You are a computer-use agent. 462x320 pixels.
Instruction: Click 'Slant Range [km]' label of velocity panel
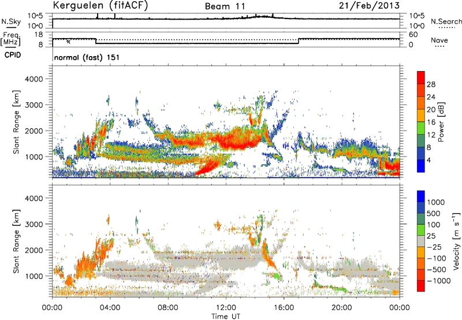pyautogui.click(x=16, y=241)
